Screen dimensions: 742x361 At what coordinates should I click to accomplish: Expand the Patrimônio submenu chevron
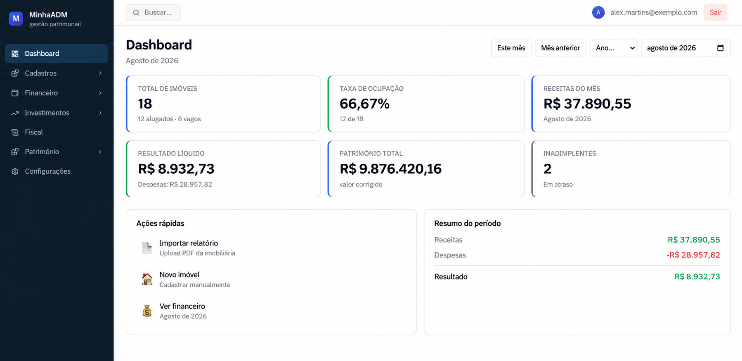(x=100, y=151)
